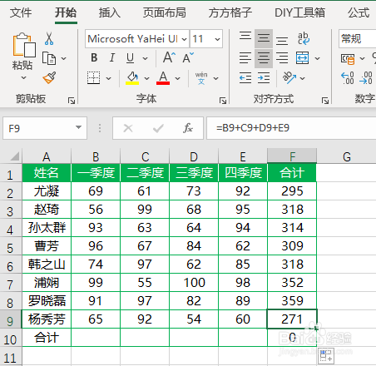The height and width of the screenshot is (366, 376).
Task: Click the text orientation icon
Action: pyautogui.click(x=289, y=78)
